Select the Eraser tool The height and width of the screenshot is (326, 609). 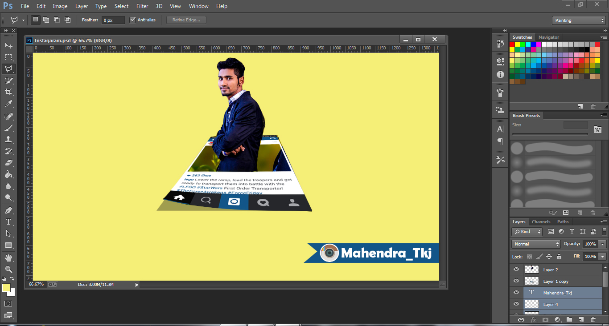click(8, 163)
